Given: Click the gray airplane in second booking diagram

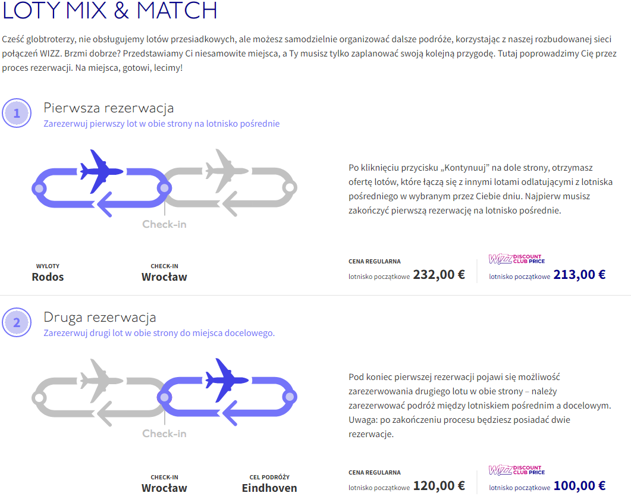Looking at the screenshot, I should (x=102, y=381).
